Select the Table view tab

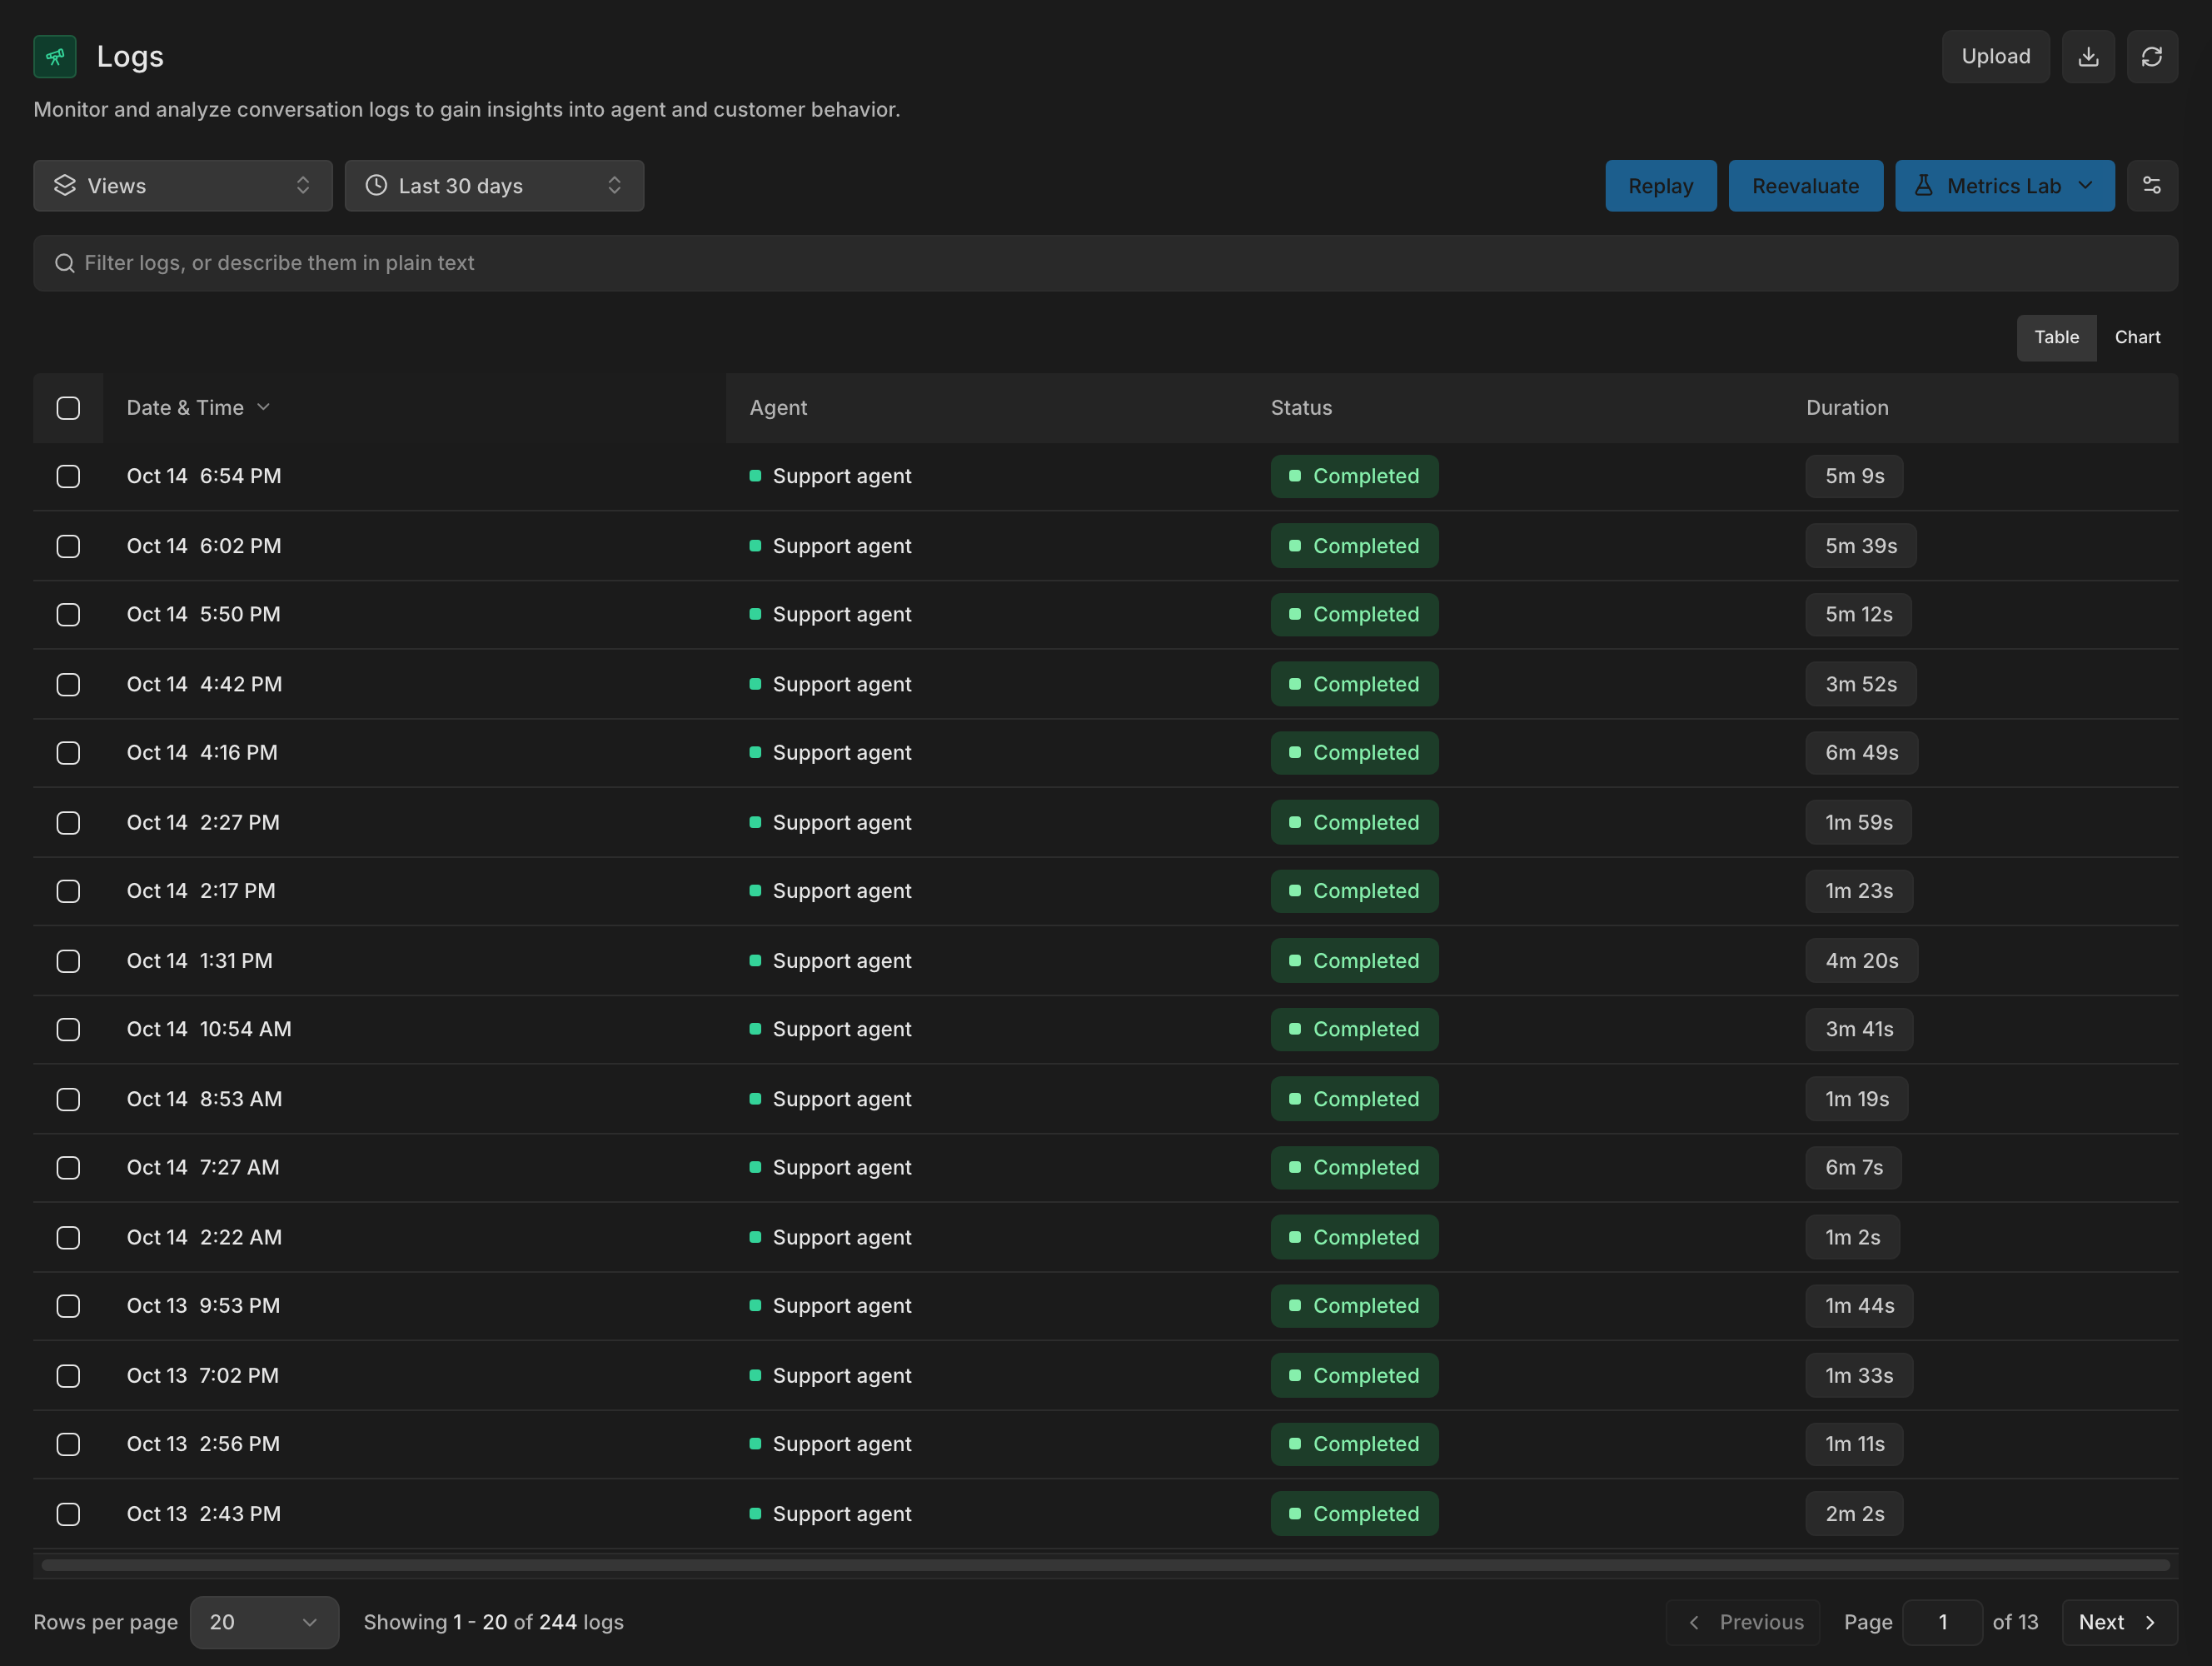[2056, 337]
